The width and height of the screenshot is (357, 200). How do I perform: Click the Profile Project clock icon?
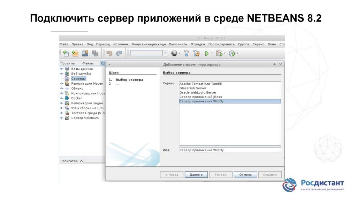pos(232,53)
